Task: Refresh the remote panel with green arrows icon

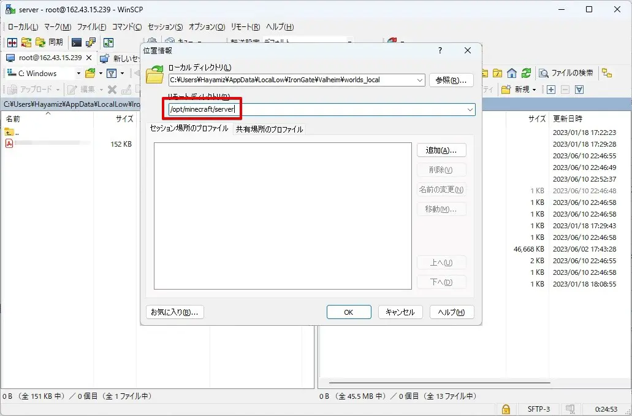Action: [525, 73]
